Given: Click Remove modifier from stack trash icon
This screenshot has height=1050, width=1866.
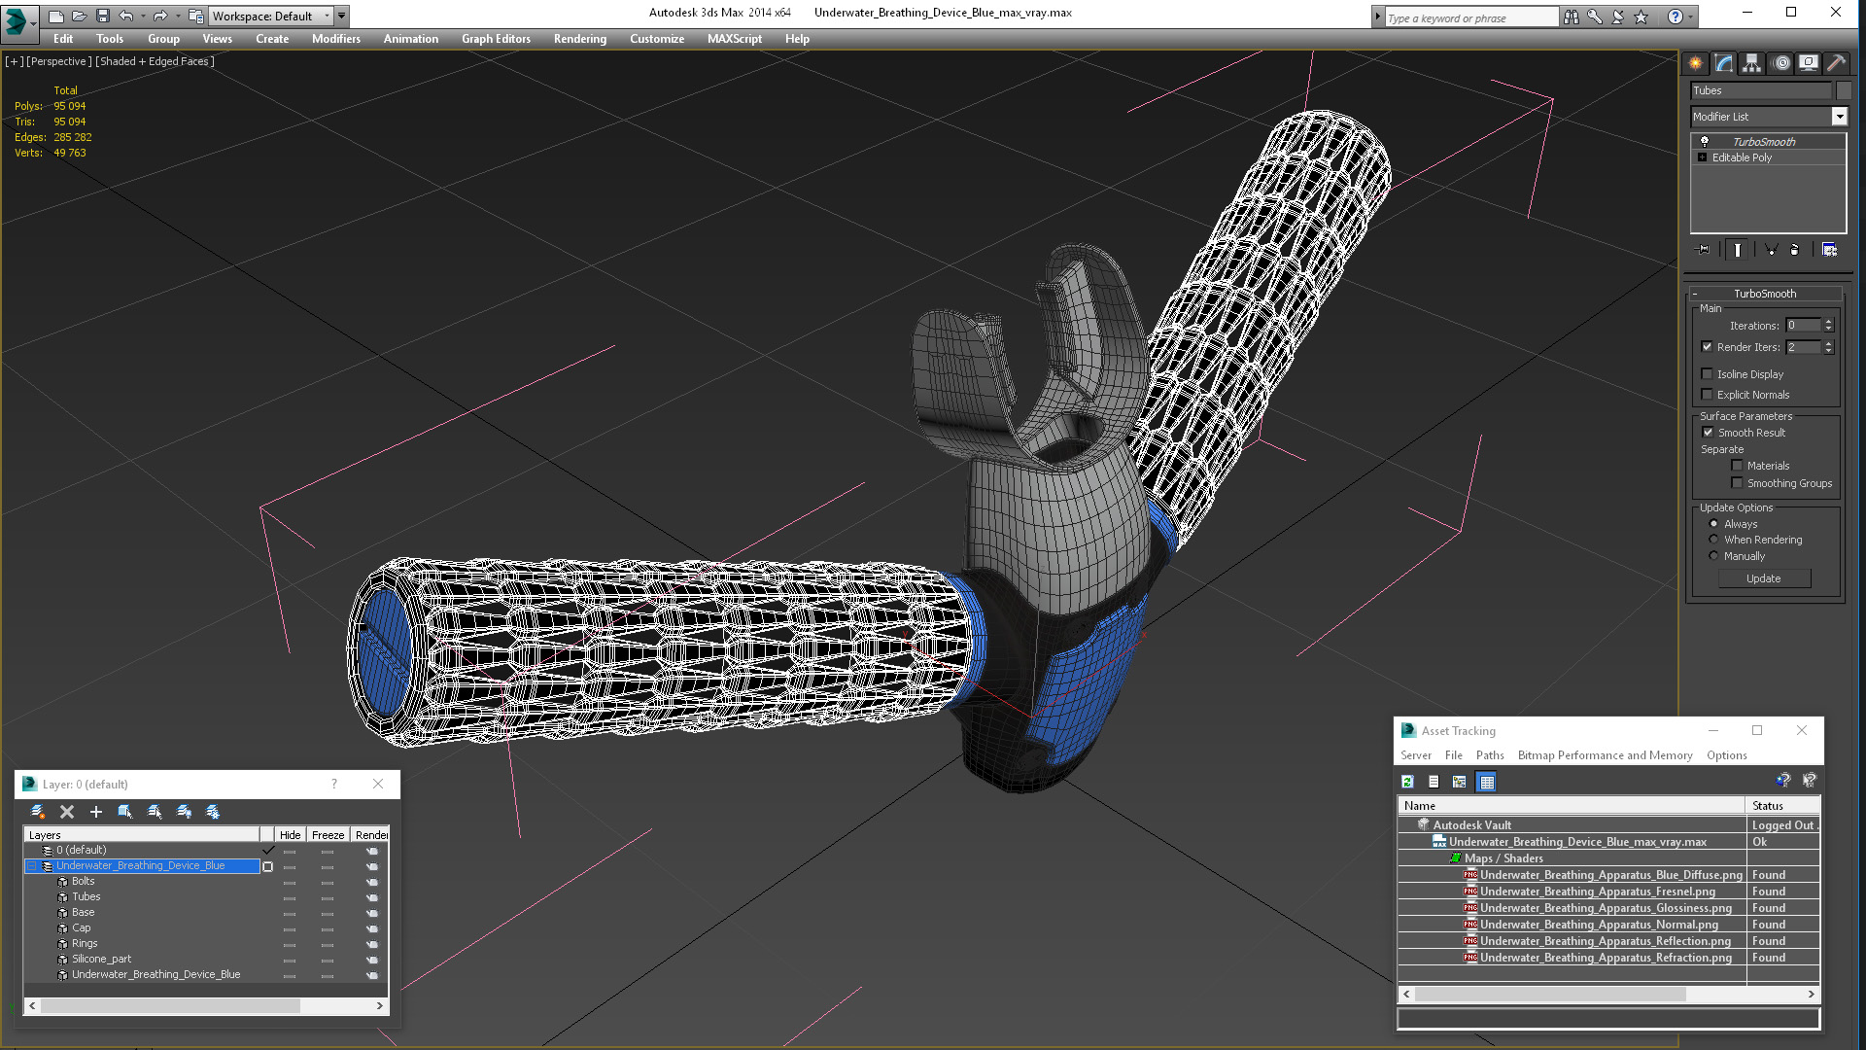Looking at the screenshot, I should coord(1794,250).
